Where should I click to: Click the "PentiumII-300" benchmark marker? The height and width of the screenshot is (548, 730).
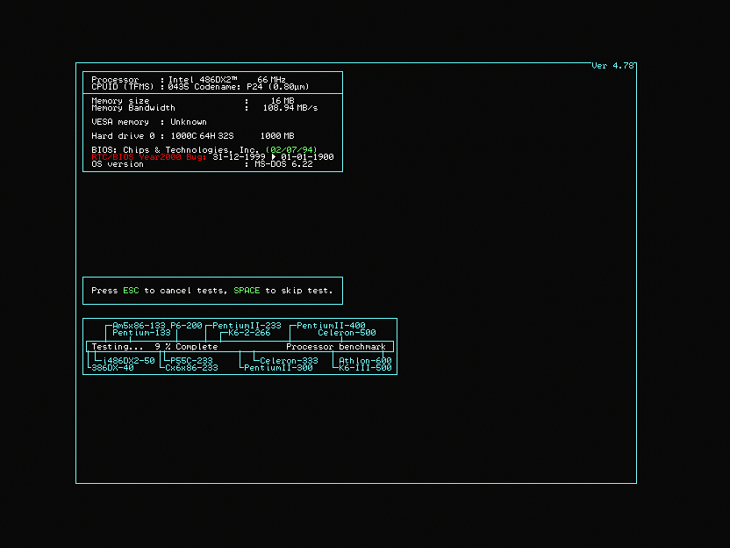(x=278, y=367)
